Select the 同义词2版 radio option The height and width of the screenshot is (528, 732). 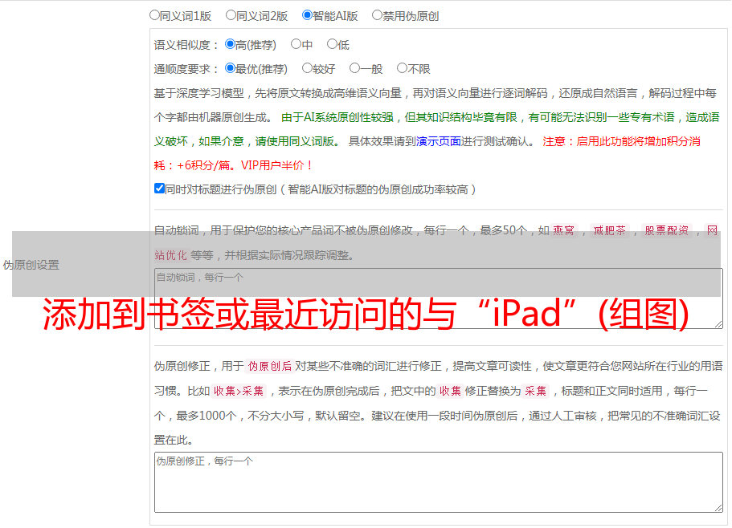231,15
